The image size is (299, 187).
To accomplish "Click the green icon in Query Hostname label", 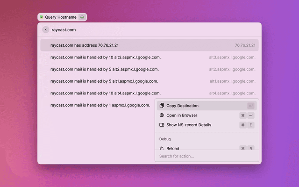I will pos(42,17).
